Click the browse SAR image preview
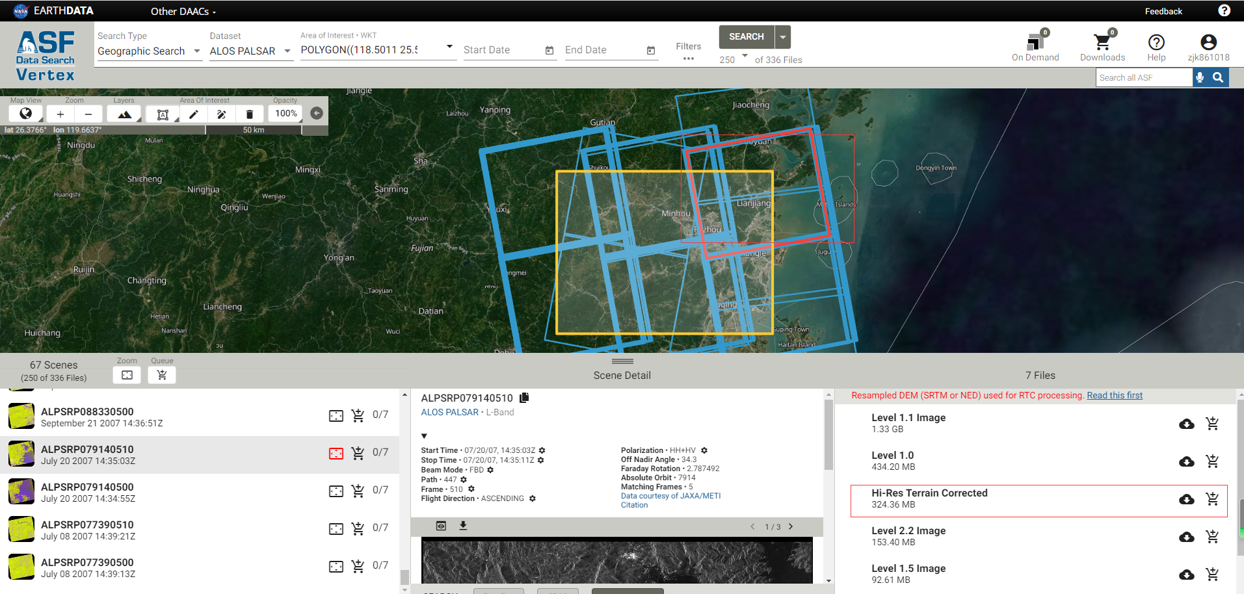Image resolution: width=1244 pixels, height=594 pixels. [x=616, y=561]
